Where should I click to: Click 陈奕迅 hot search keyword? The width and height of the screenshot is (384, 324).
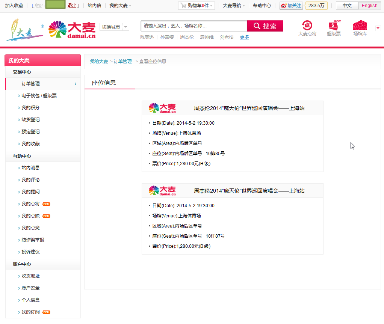coord(147,37)
